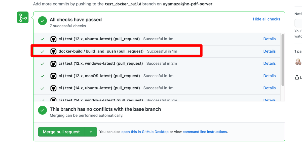Click the octocat icon for ci/test ubuntu-latest 14.x
Viewport: 302px width, 146px height.
[x=53, y=88]
